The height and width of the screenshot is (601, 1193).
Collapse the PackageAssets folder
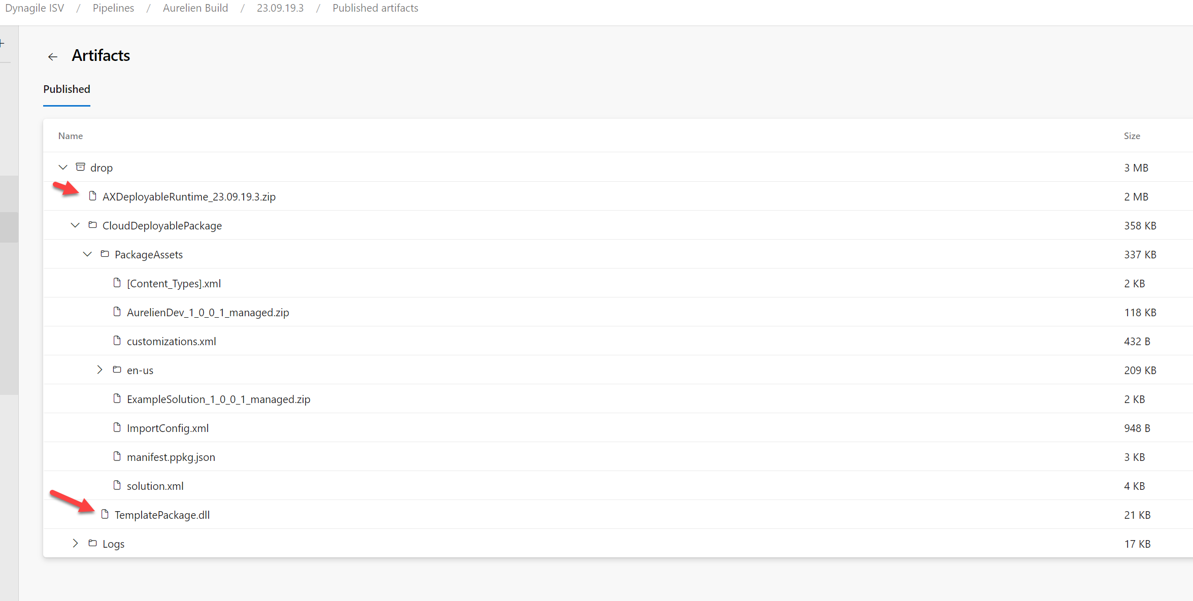[x=87, y=254]
